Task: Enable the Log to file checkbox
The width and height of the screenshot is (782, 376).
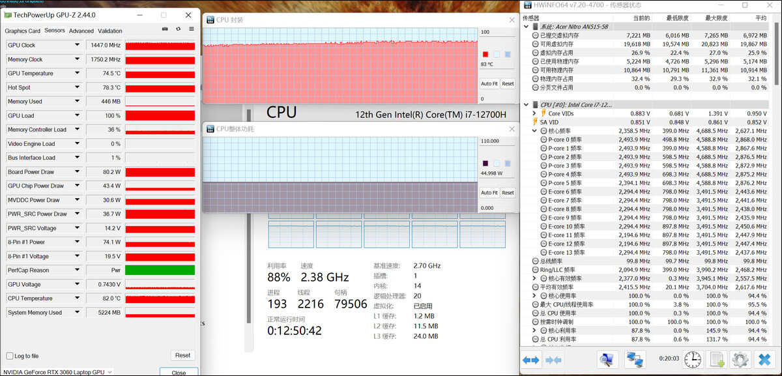Action: pyautogui.click(x=10, y=356)
